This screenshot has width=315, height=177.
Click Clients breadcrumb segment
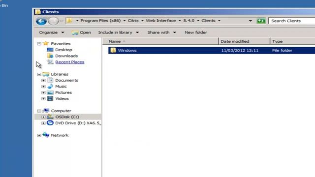click(208, 21)
